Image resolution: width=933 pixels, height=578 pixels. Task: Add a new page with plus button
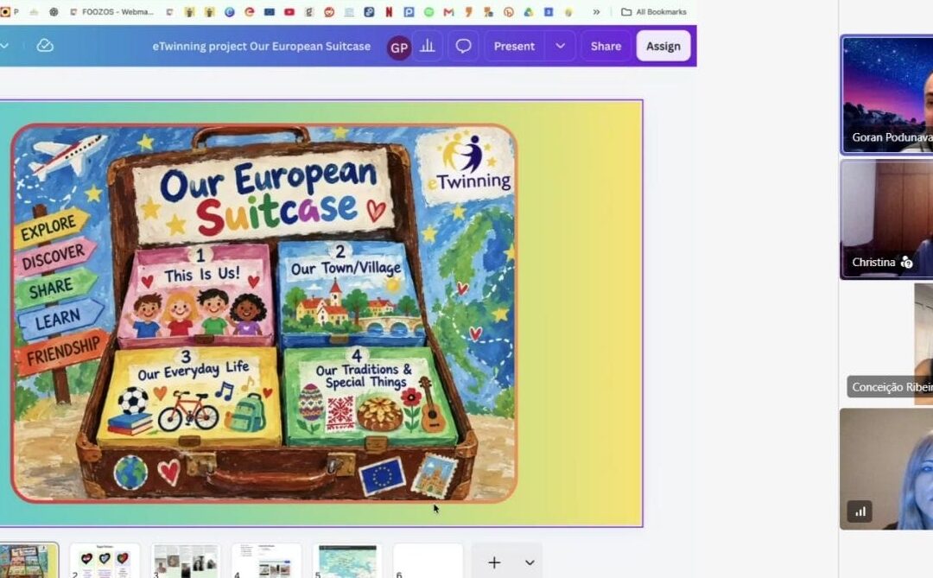click(494, 562)
